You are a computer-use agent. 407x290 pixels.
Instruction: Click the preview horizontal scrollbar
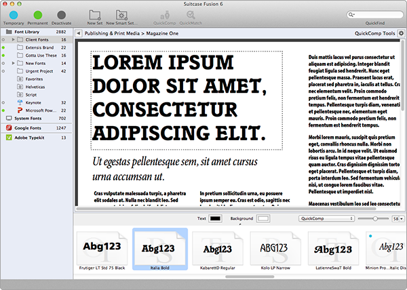(x=226, y=209)
